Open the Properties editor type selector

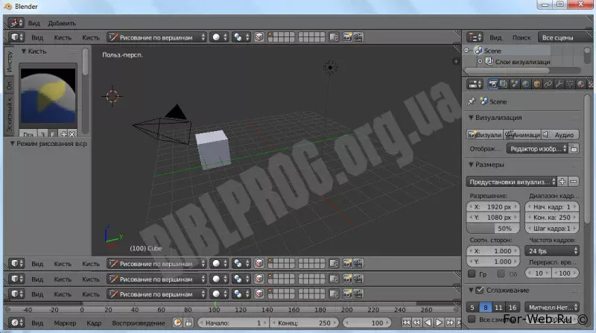[475, 84]
